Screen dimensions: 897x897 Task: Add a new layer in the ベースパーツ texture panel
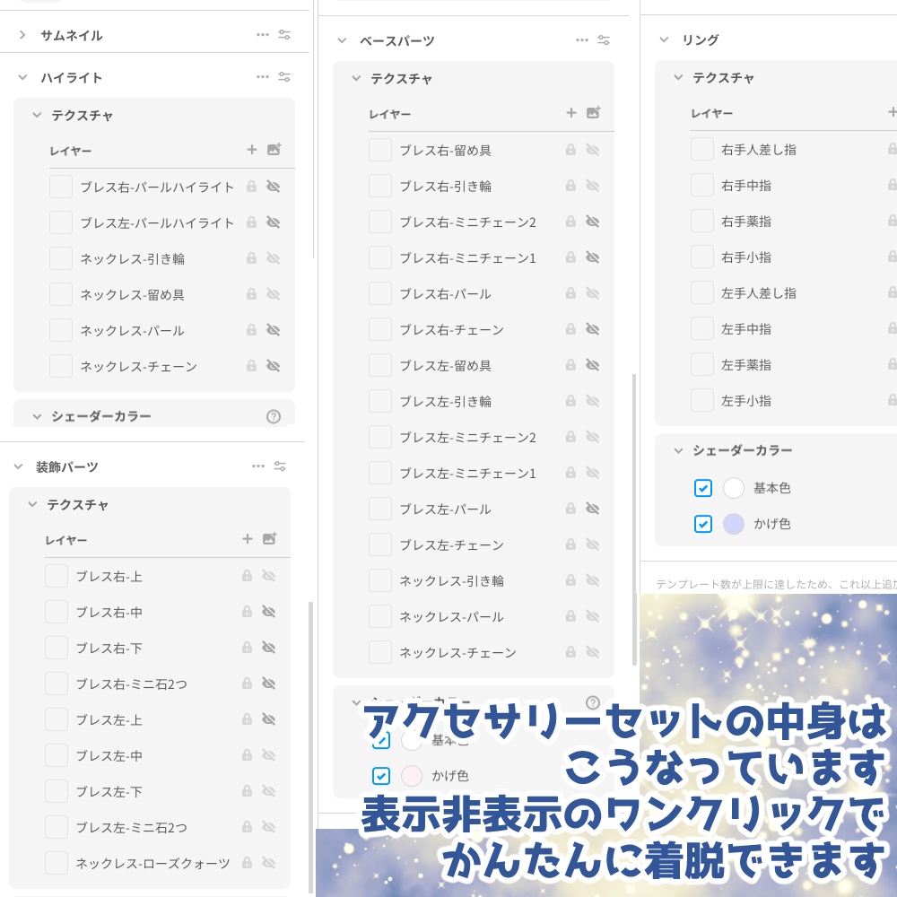(571, 112)
